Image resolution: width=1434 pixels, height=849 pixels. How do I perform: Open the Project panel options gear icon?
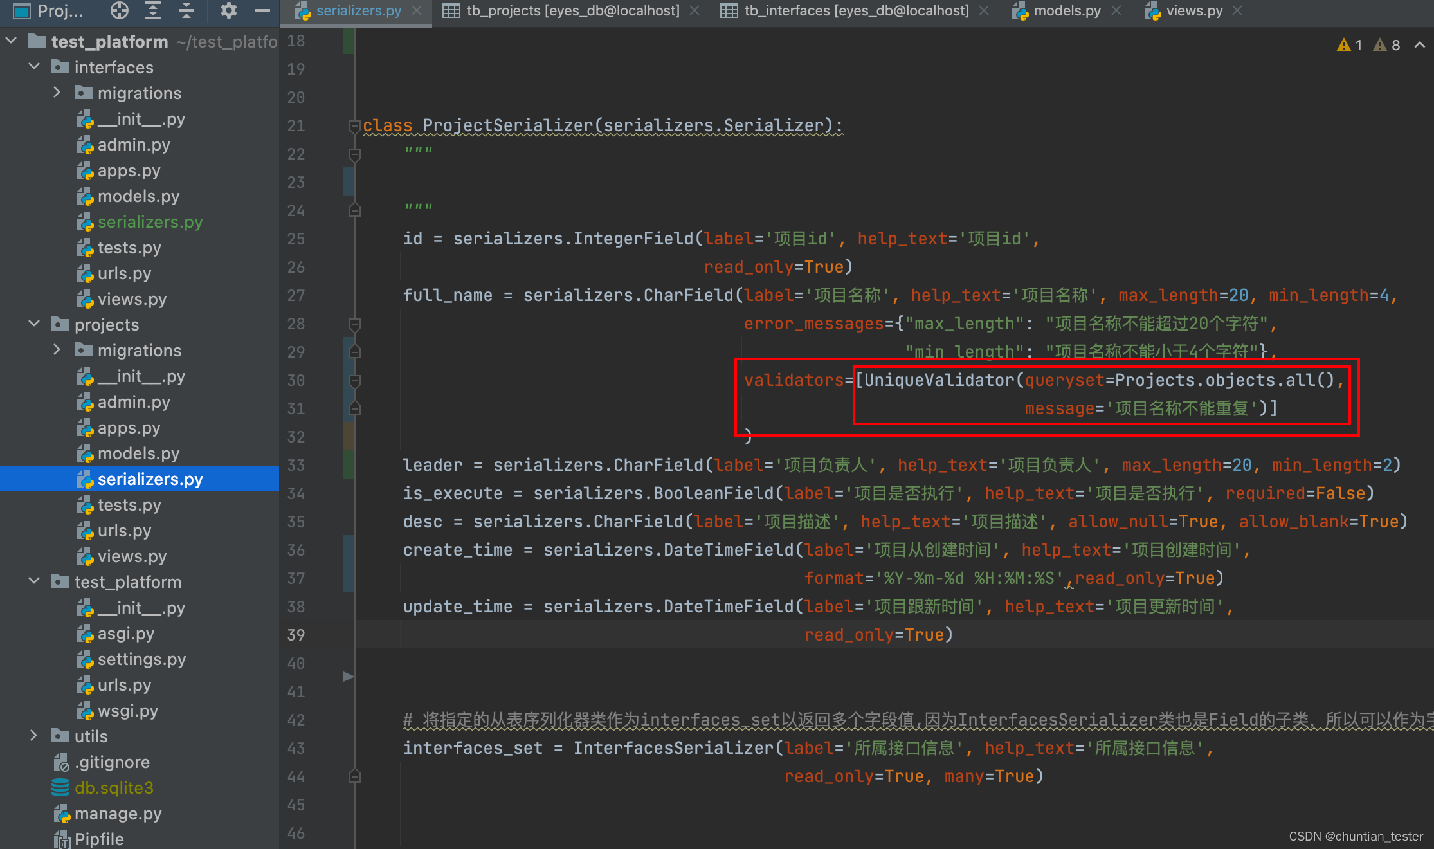pos(229,11)
